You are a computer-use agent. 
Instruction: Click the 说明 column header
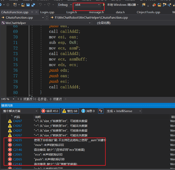37,117
